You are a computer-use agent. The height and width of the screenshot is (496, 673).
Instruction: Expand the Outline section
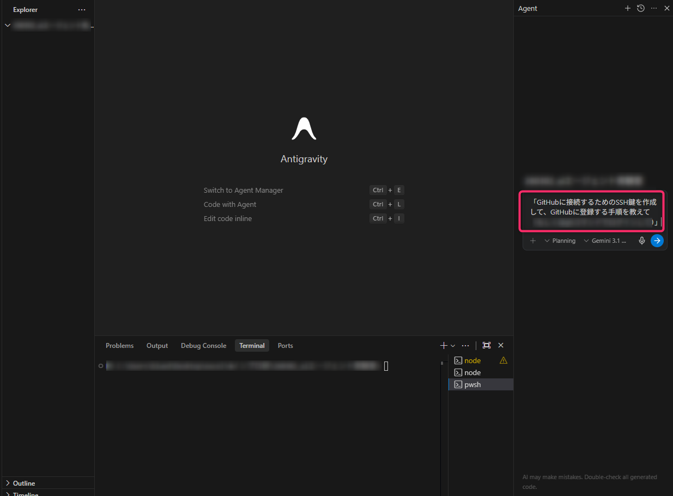[24, 483]
